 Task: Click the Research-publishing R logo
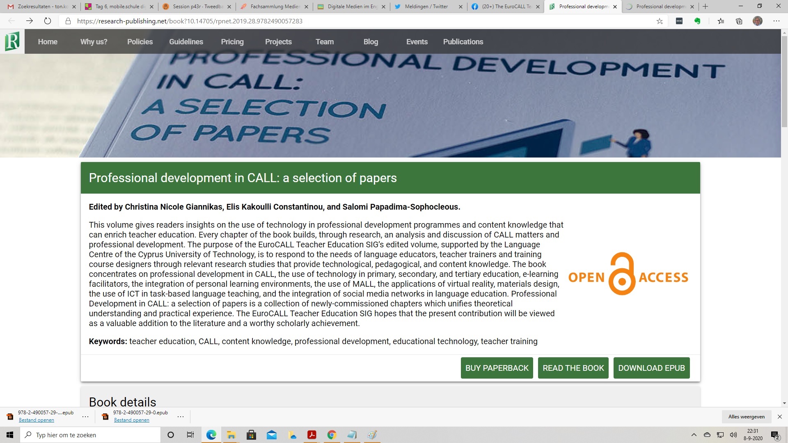[12, 41]
